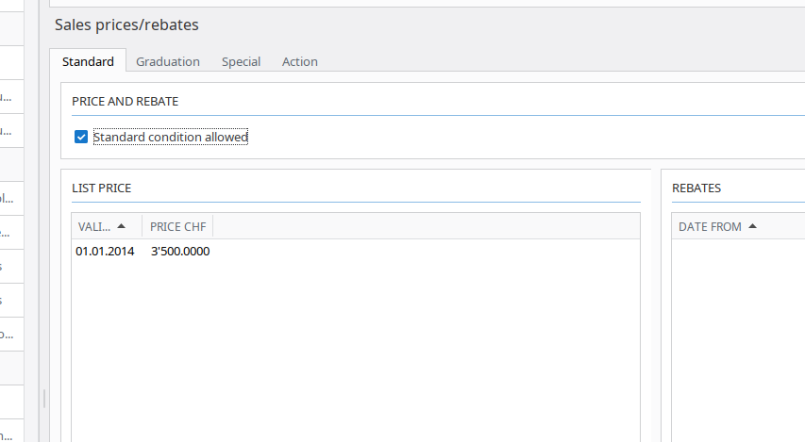Click the LIST PRICE section header
This screenshot has width=805, height=442.
(101, 188)
